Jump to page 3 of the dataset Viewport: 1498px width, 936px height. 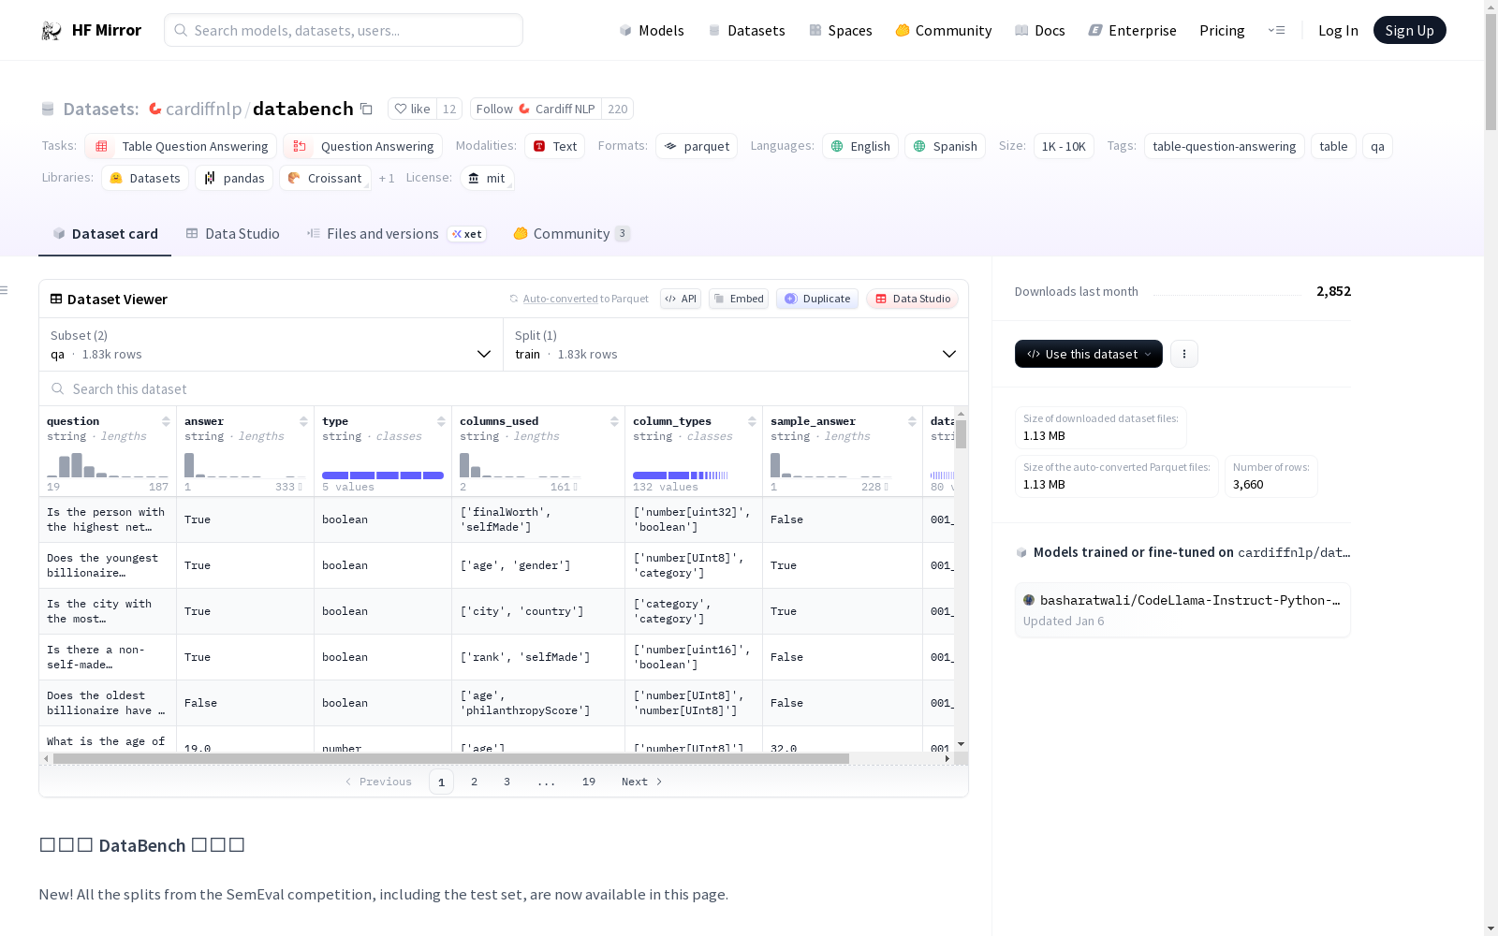click(507, 782)
